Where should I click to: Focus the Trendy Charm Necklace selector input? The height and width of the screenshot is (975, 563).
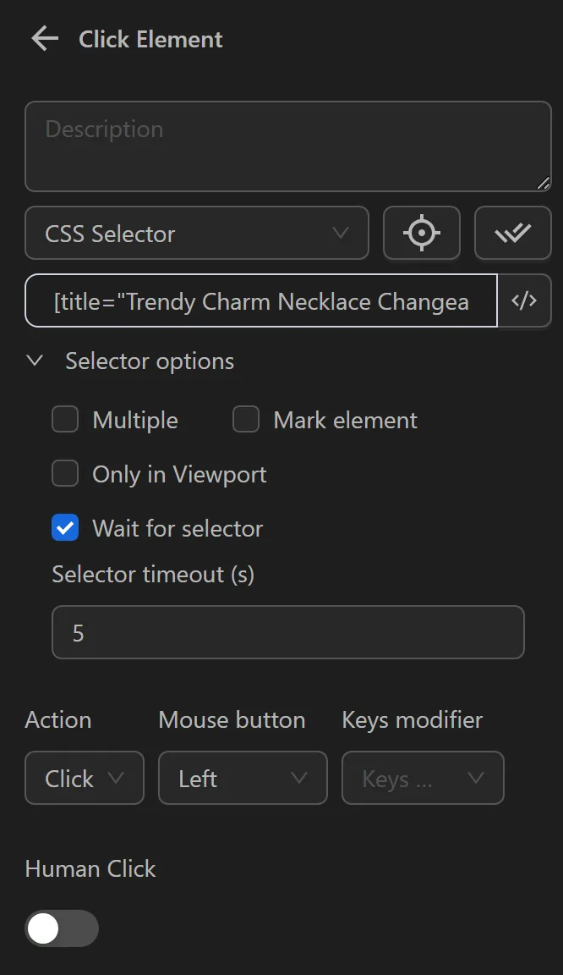(x=260, y=300)
